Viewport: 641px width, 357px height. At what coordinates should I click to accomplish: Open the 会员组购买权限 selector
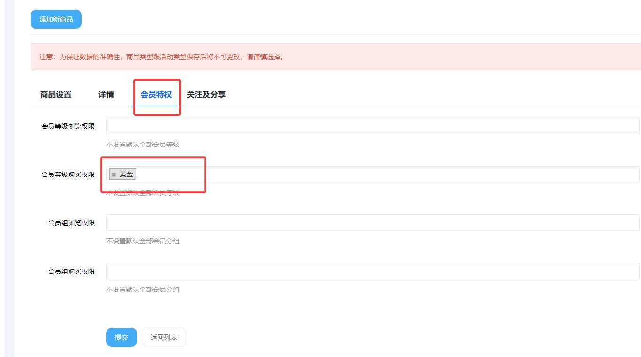(x=373, y=270)
